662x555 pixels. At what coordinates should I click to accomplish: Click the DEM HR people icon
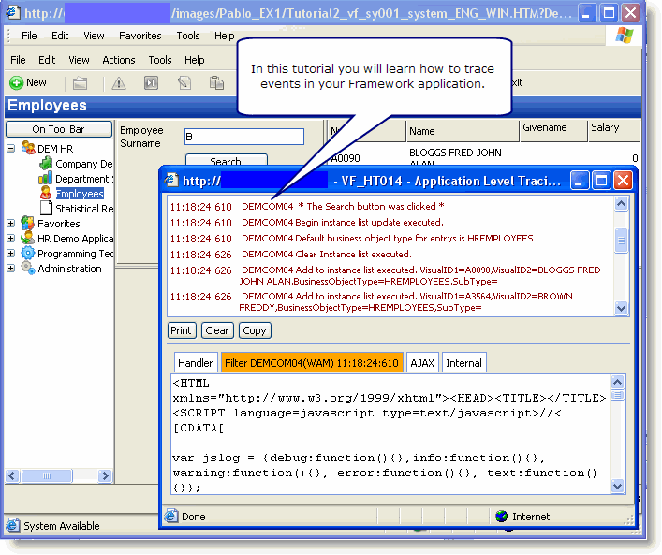(28, 148)
